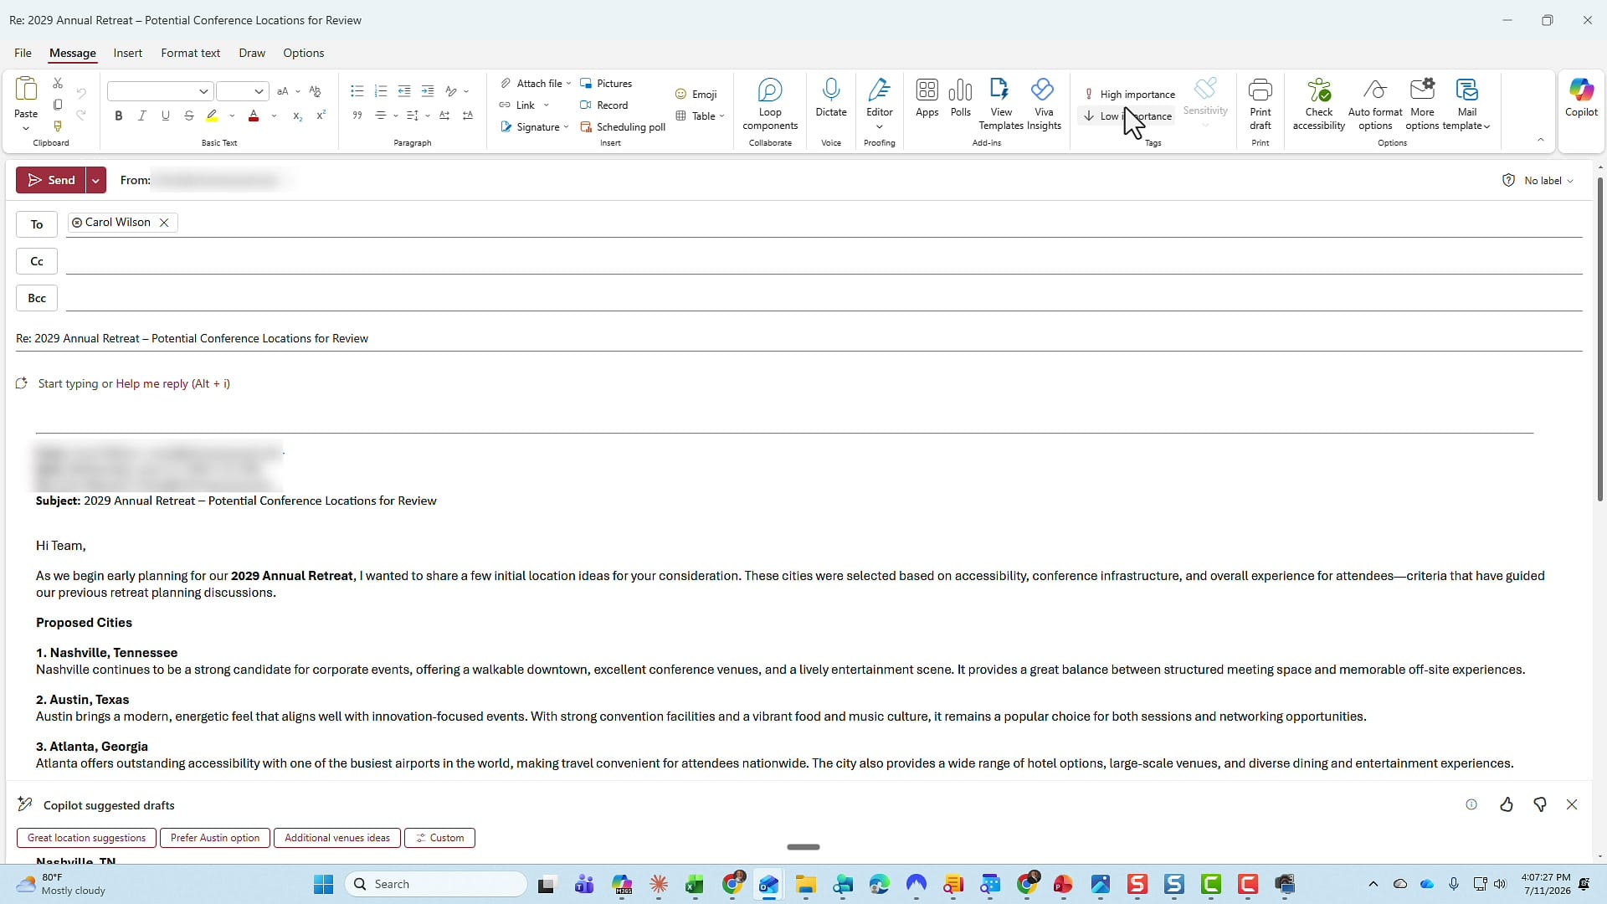Screen dimensions: 1607x904
Task: Mark message as Low importance
Action: pyautogui.click(x=1127, y=116)
